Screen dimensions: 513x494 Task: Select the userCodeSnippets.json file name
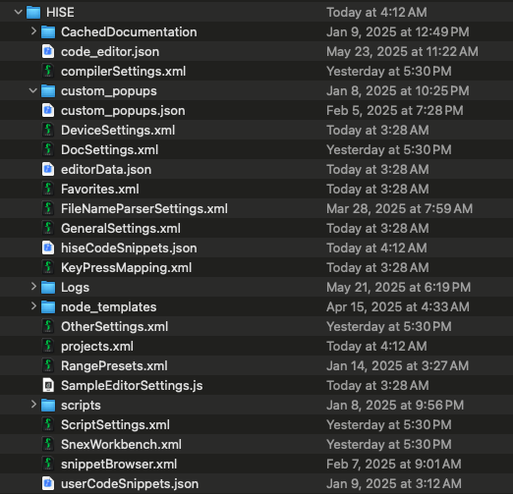coord(130,484)
